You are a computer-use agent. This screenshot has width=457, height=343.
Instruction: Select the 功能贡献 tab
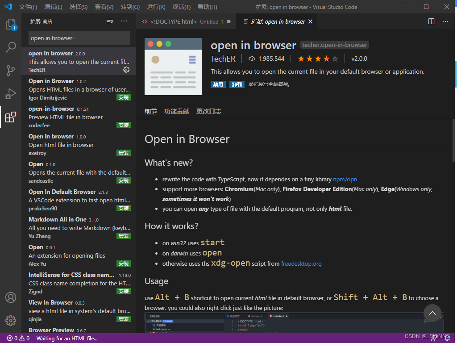[177, 111]
